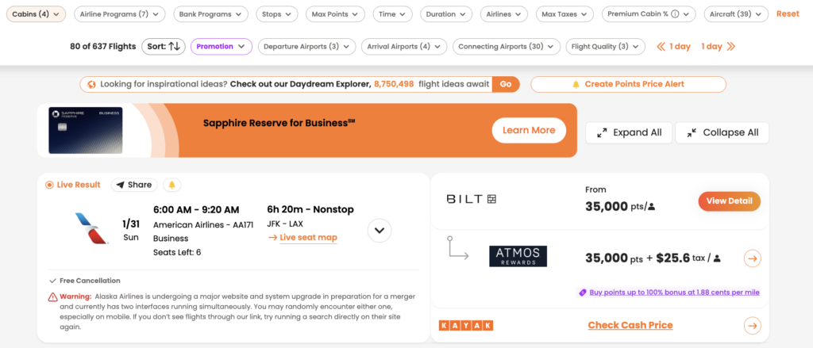
Task: Advance one day with right arrows
Action: 718,46
